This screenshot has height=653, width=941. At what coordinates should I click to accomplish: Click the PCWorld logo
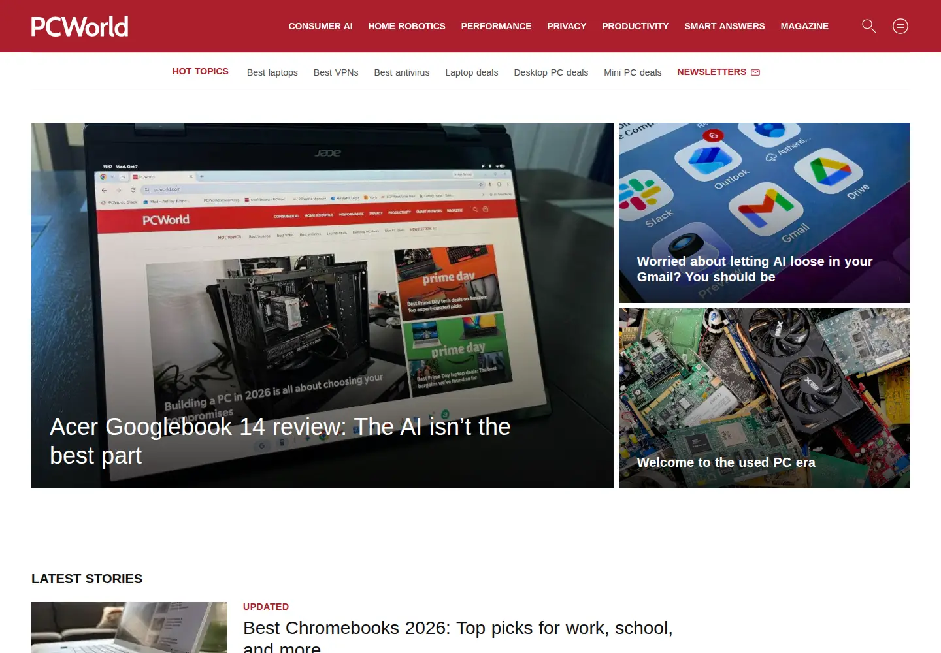point(80,26)
